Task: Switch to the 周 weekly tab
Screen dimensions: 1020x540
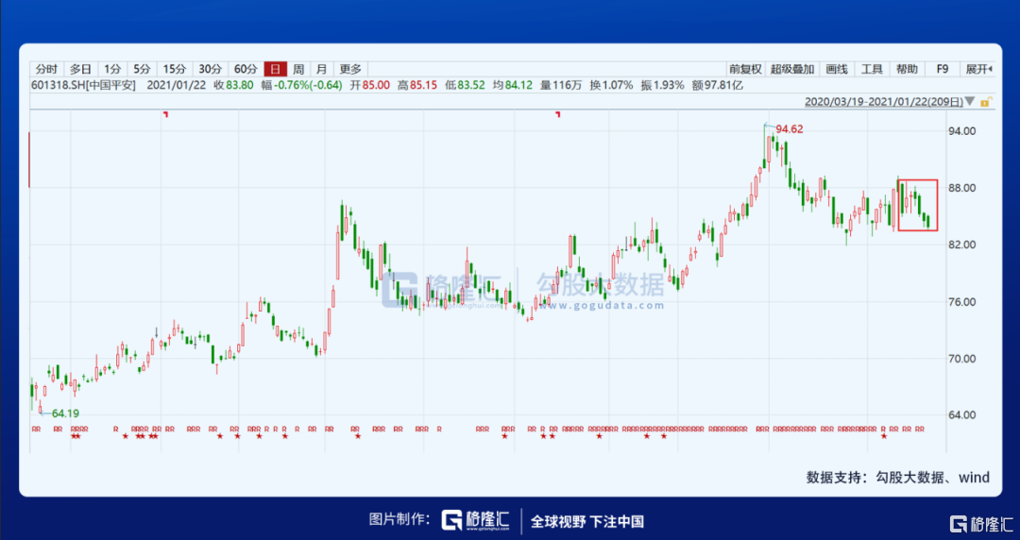Action: pos(297,69)
